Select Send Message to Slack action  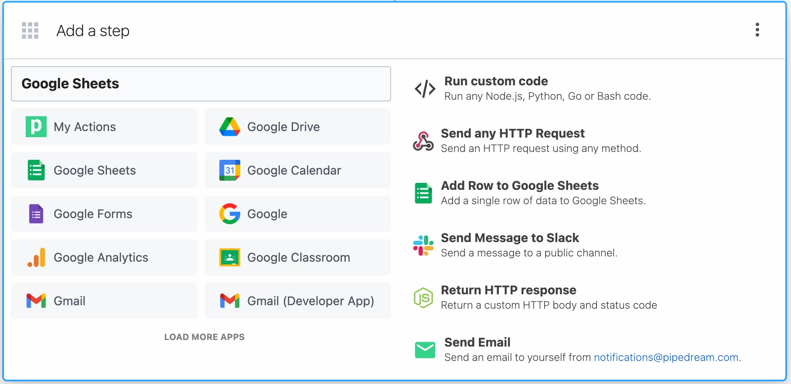click(509, 238)
